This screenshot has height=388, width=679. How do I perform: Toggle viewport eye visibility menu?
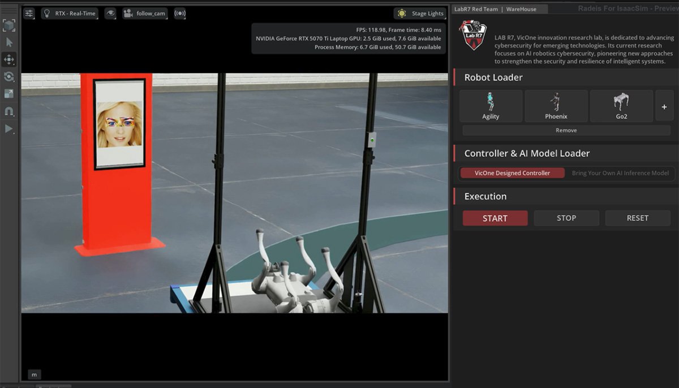110,13
